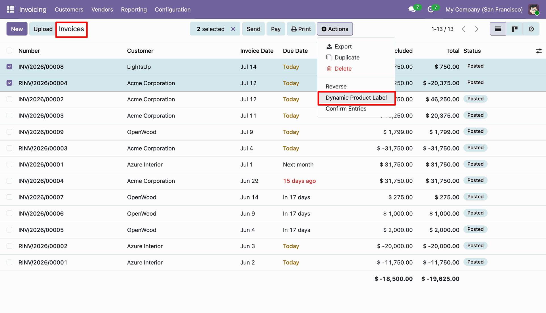Check the INV/2026/00002 row checkbox
Image resolution: width=546 pixels, height=313 pixels.
tap(9, 99)
